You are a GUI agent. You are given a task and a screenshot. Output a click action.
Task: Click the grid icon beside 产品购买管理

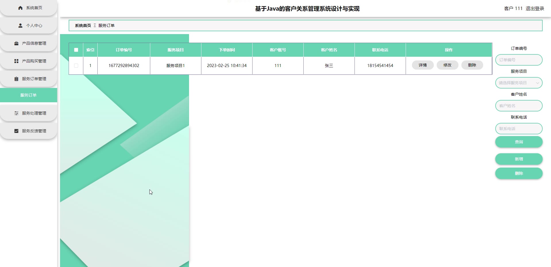point(16,61)
